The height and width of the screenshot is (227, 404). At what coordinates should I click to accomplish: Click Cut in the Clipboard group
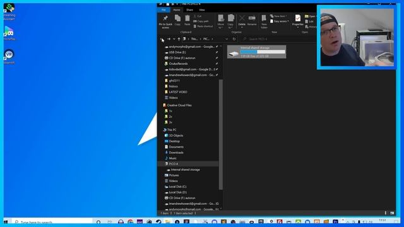tap(198, 16)
